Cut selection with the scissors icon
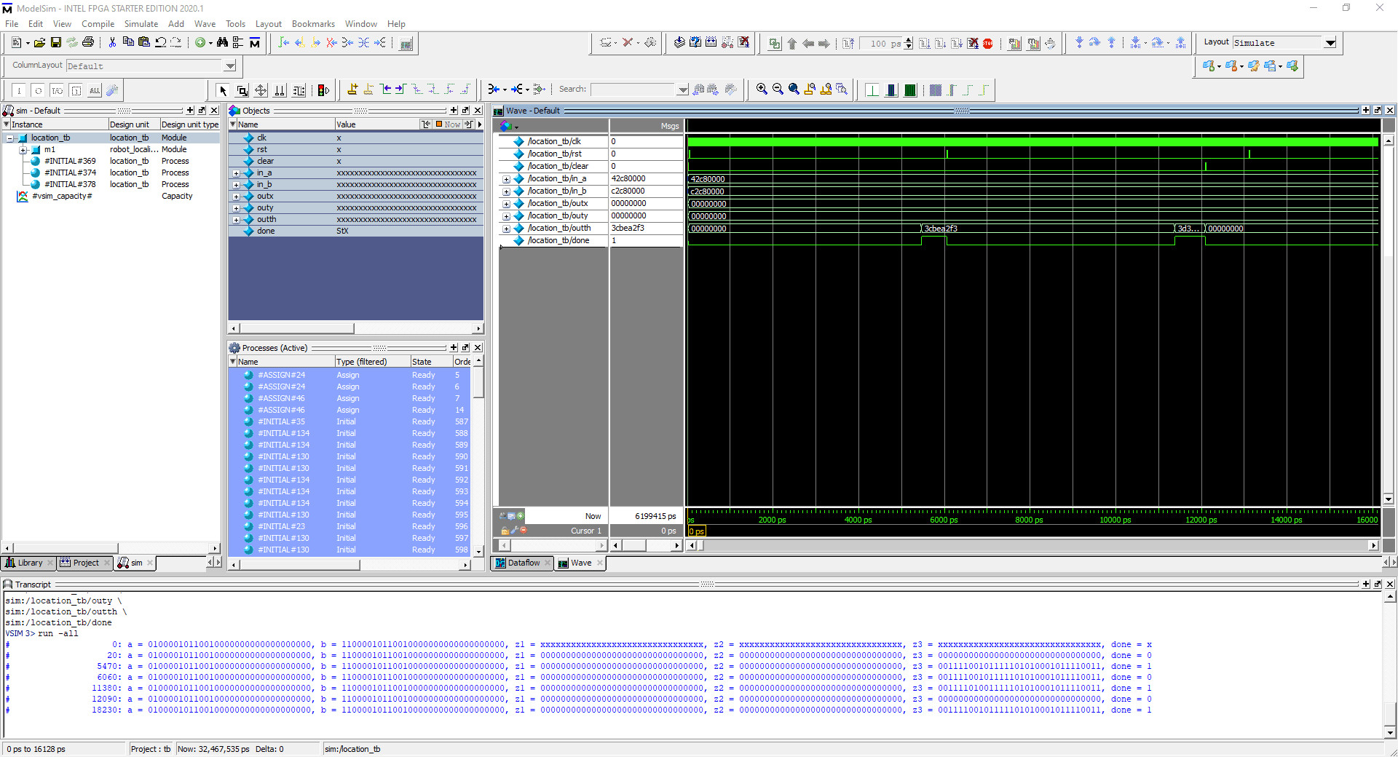Image resolution: width=1398 pixels, height=757 pixels. pyautogui.click(x=112, y=43)
